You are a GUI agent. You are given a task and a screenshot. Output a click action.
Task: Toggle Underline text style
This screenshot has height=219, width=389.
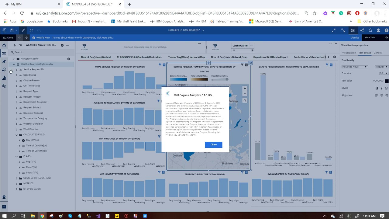click(x=386, y=88)
